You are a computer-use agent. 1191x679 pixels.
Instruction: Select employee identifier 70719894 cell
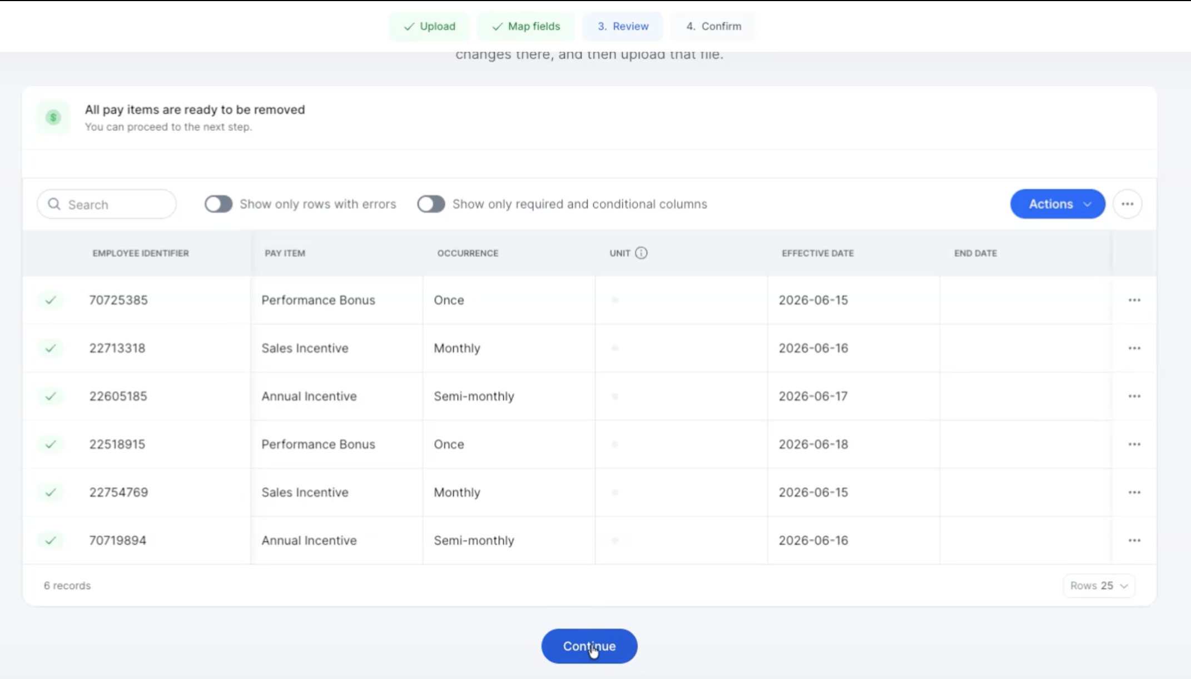click(118, 541)
